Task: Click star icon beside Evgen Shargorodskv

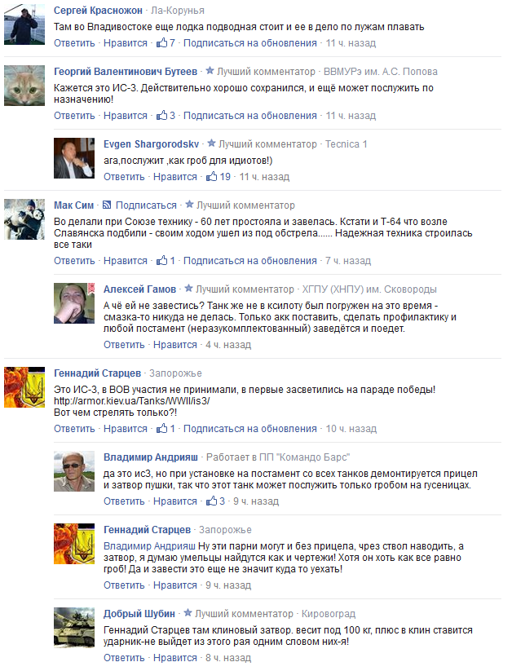Action: tap(211, 143)
